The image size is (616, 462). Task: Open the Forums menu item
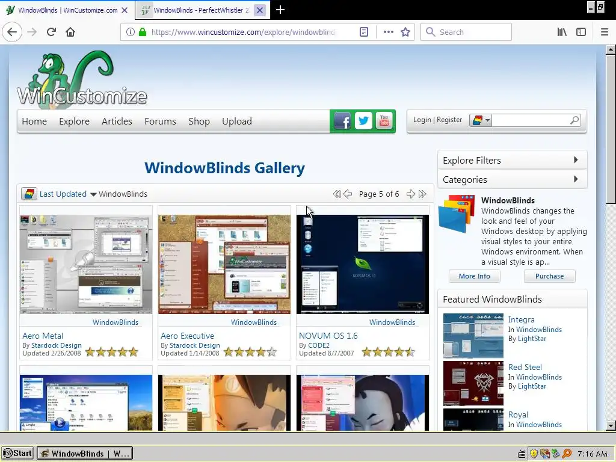(x=160, y=122)
